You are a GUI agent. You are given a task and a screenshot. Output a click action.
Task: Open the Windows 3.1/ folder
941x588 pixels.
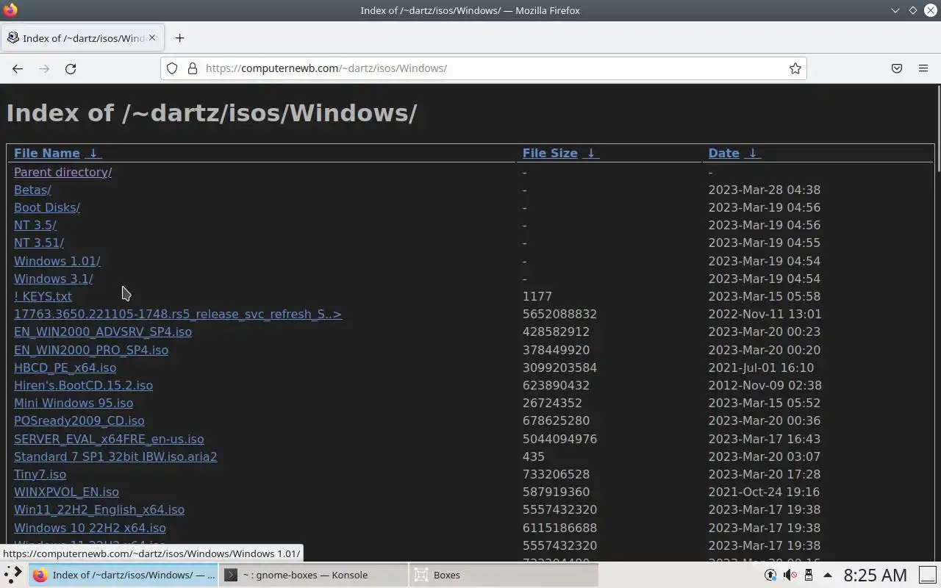tap(54, 279)
